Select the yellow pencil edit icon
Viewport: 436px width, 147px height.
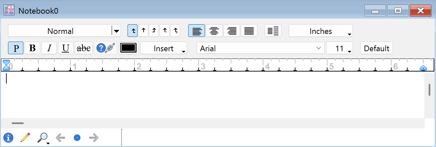25,137
